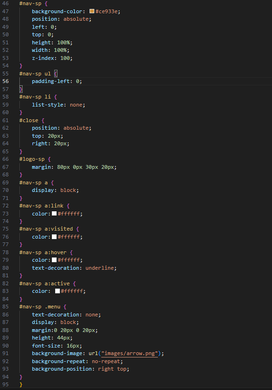Open color picker swatch on line 73
The width and height of the screenshot is (272, 390).
(x=54, y=214)
